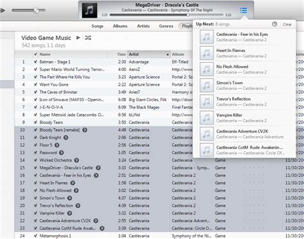Open arrow menu for Bloody Tears [remake]
Image resolution: width=304 pixels, height=239 pixels.
[85, 130]
